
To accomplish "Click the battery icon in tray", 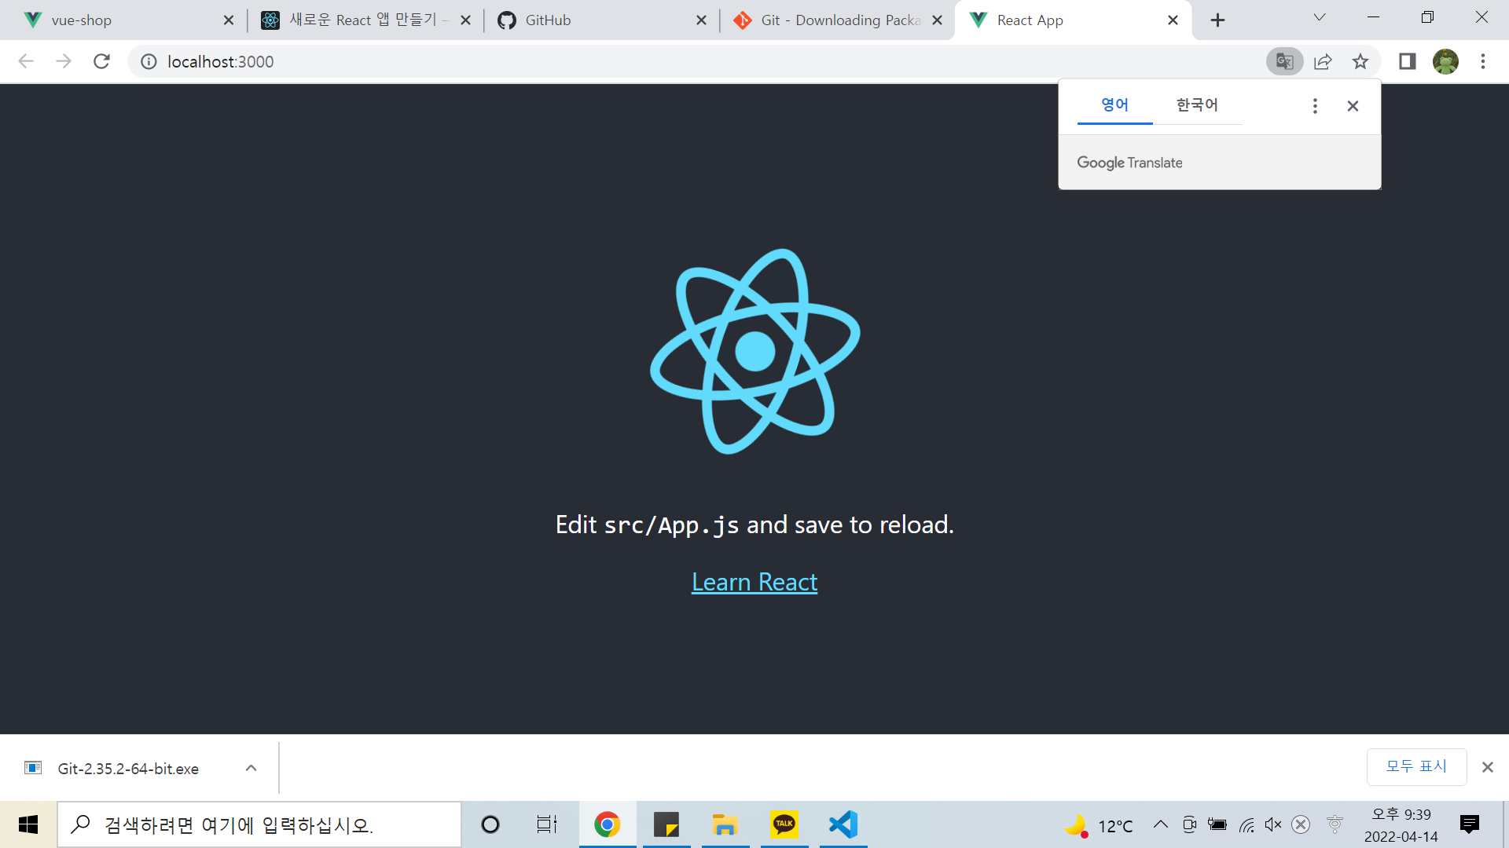I will (x=1217, y=824).
